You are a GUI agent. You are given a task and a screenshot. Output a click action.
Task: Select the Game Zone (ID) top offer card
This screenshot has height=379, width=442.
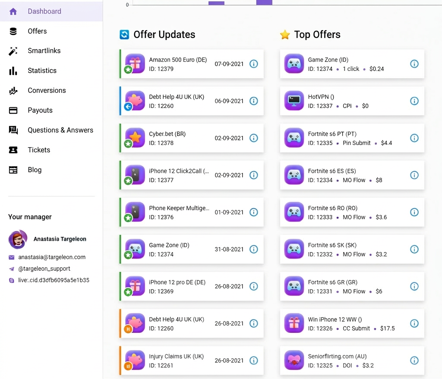pyautogui.click(x=352, y=64)
